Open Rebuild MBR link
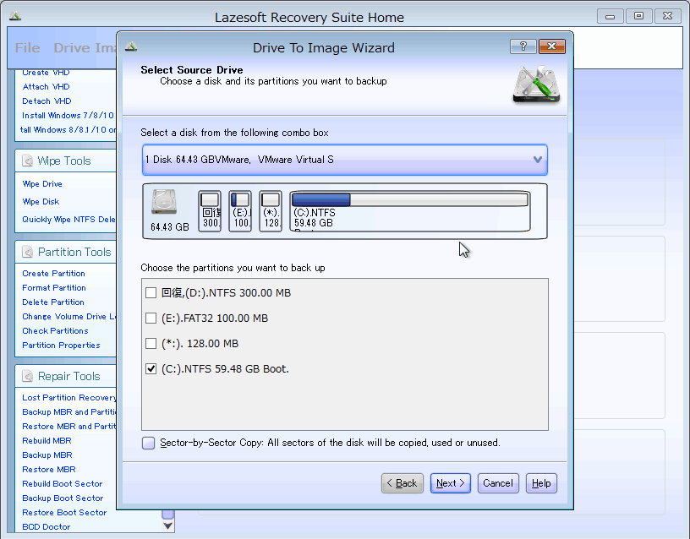690x539 pixels. click(47, 441)
